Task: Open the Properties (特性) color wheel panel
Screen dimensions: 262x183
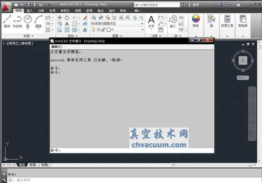Action: point(196,21)
